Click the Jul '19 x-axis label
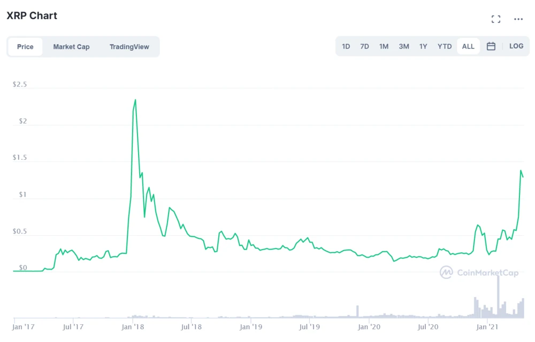Screen dimensions: 535x342 coord(309,327)
